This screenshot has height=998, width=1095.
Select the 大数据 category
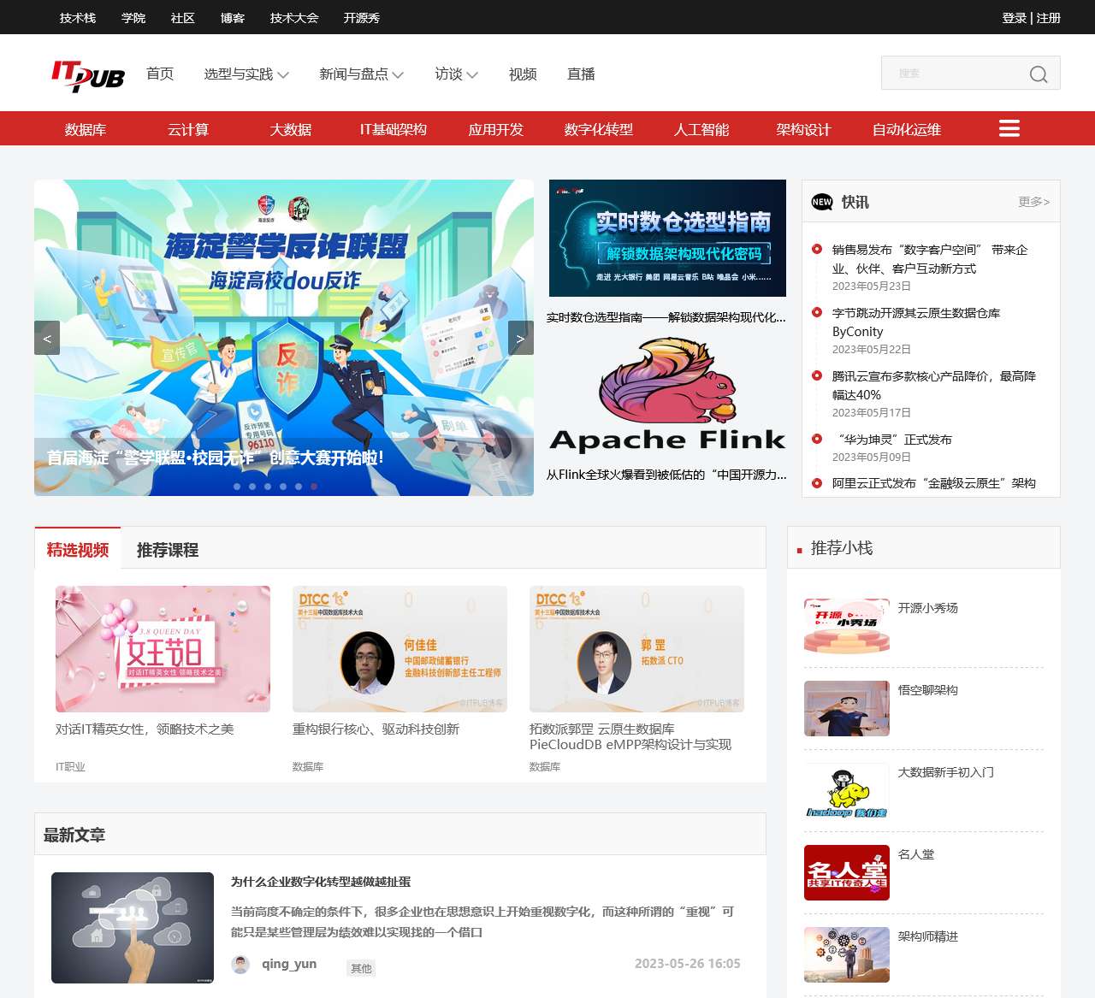click(291, 129)
